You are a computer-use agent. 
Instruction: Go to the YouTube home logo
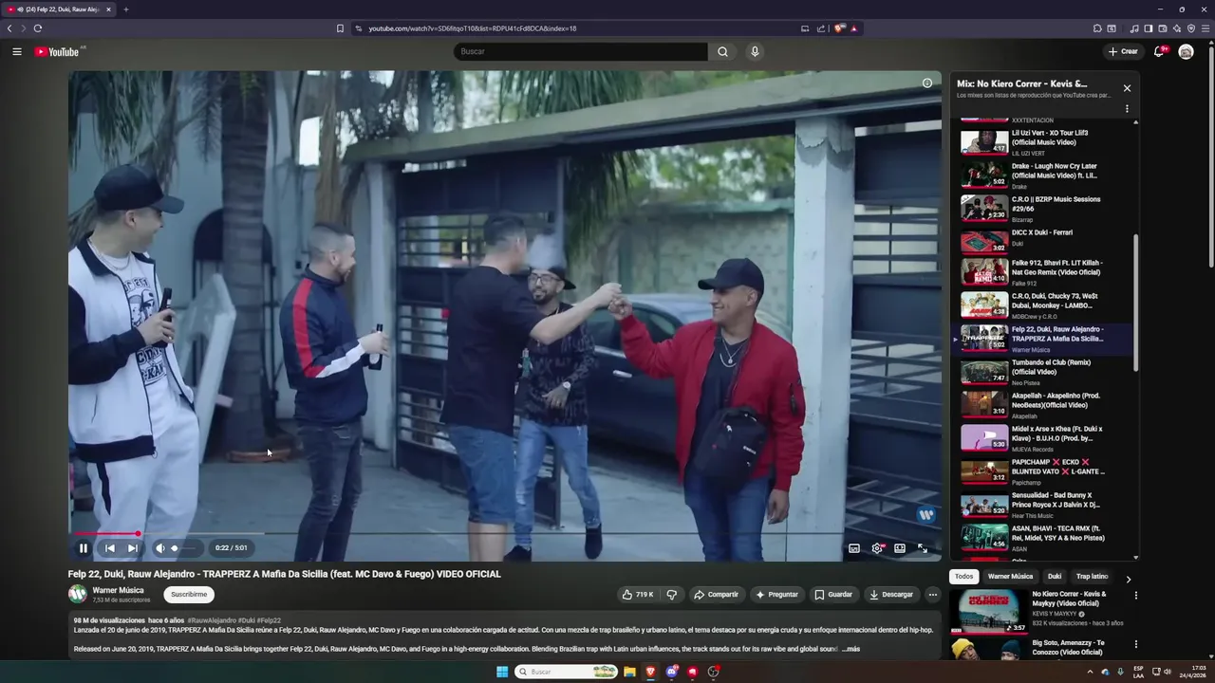(x=59, y=51)
